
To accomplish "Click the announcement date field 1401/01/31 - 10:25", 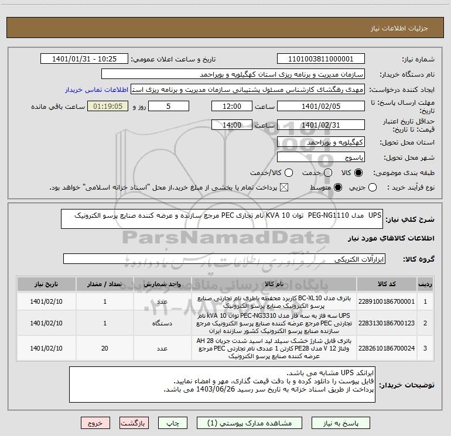I will click(84, 59).
